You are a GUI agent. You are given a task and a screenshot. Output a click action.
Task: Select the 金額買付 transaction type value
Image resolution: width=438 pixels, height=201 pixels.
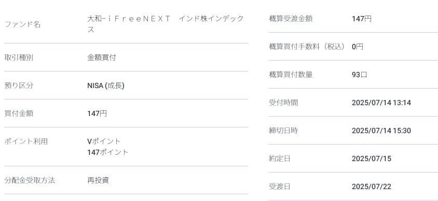click(101, 58)
